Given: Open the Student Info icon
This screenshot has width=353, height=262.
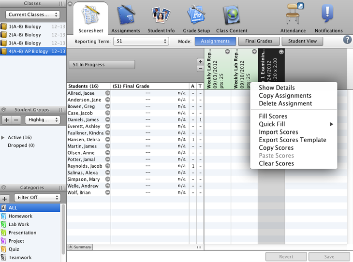Looking at the screenshot, I should tap(161, 15).
